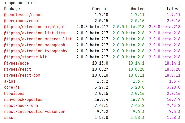Click the red prompt arrow icon
This screenshot has height=123, width=185.
(x=5, y=3)
